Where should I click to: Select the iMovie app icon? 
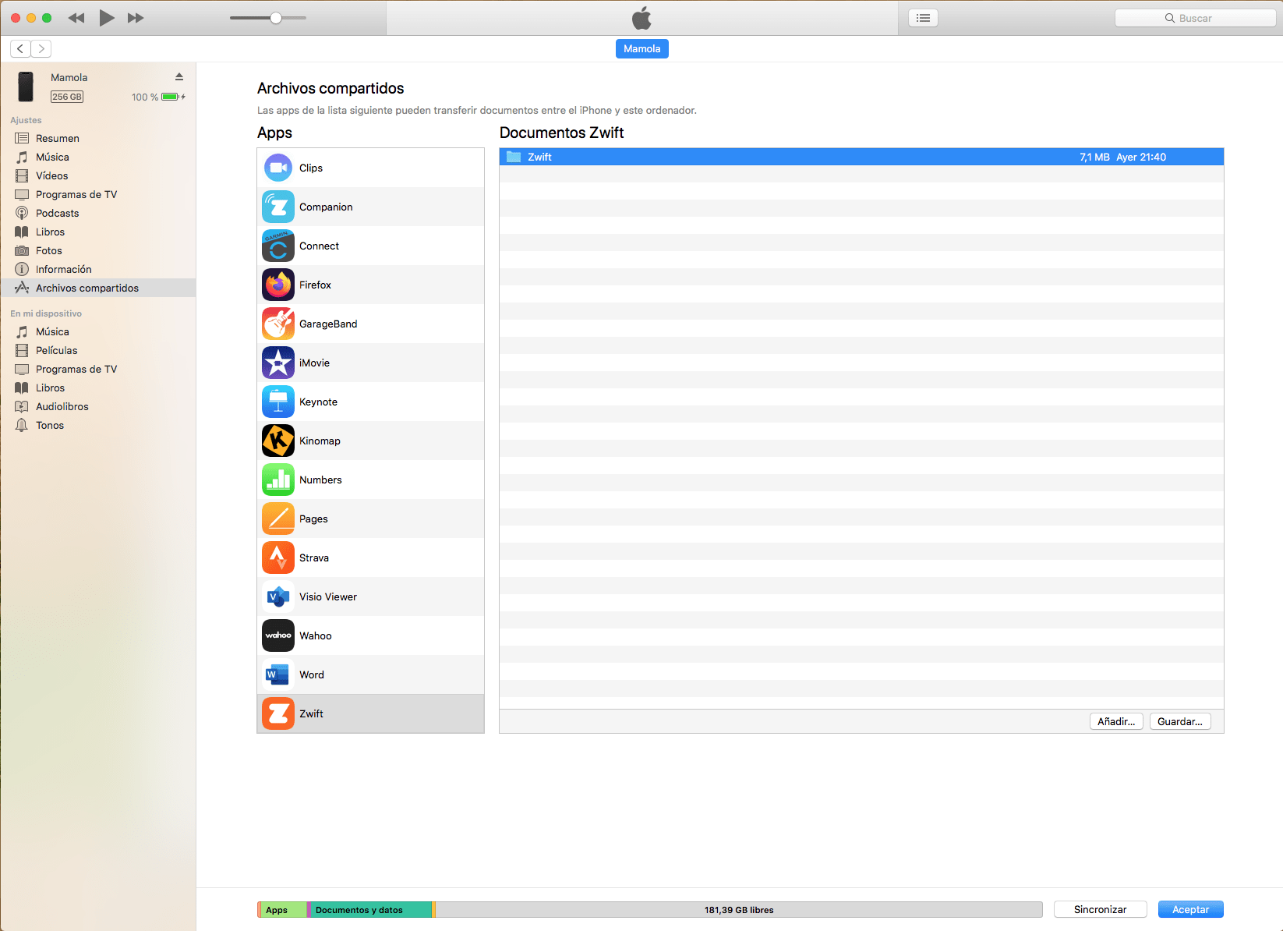[278, 363]
